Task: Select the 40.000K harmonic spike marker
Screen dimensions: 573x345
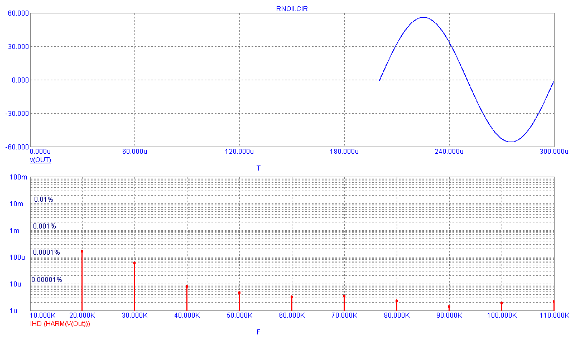Action: coord(187,286)
